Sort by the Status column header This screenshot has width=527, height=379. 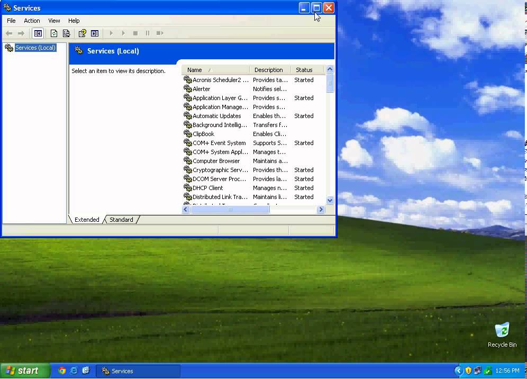307,70
